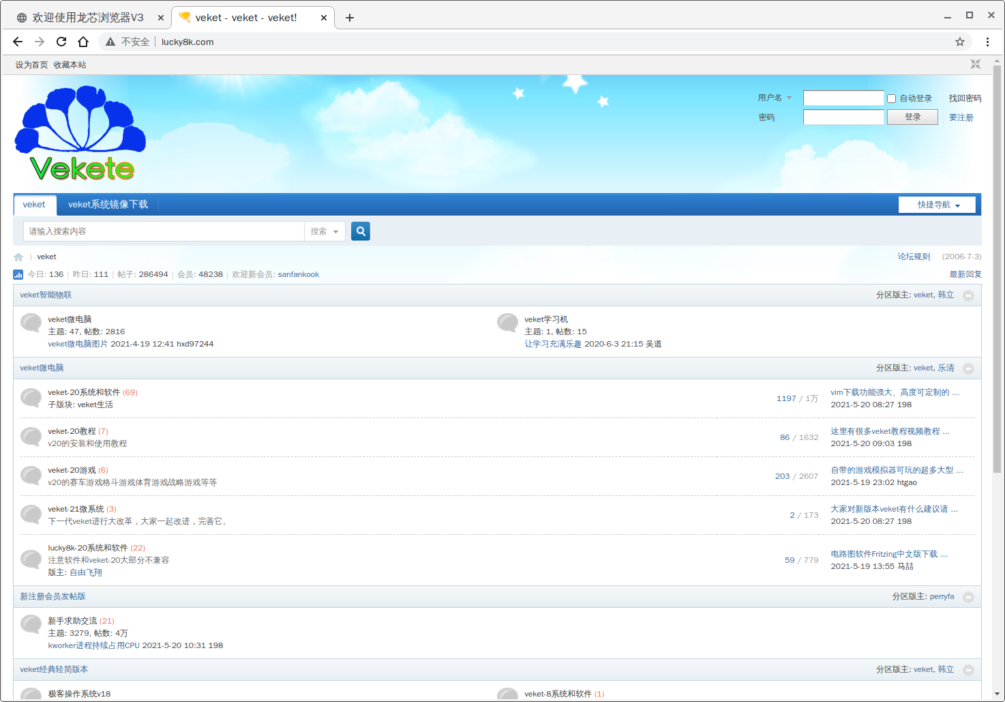Open veket系统镜像下载 navigation tab
Image resolution: width=1005 pixels, height=702 pixels.
pyautogui.click(x=108, y=205)
